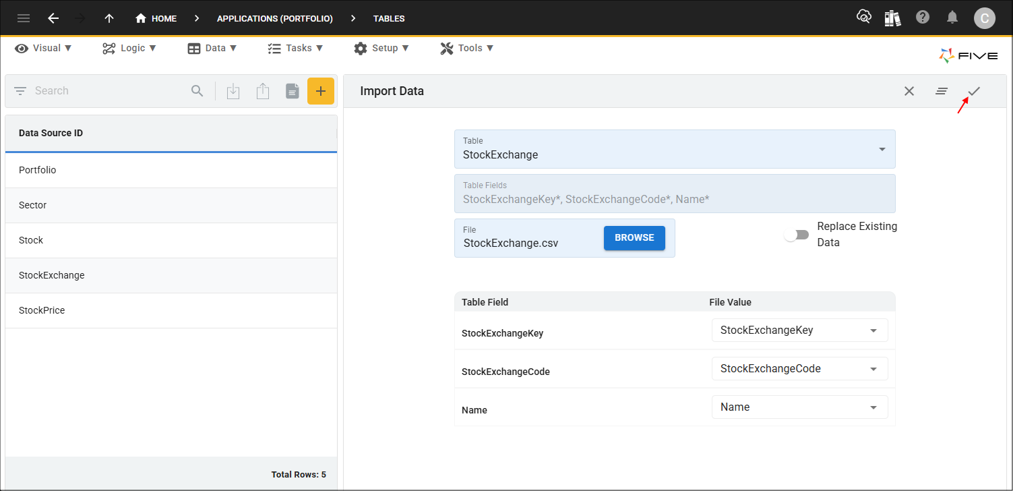Click the TABLES breadcrumb
Screen dimensions: 1013x491
(389, 19)
